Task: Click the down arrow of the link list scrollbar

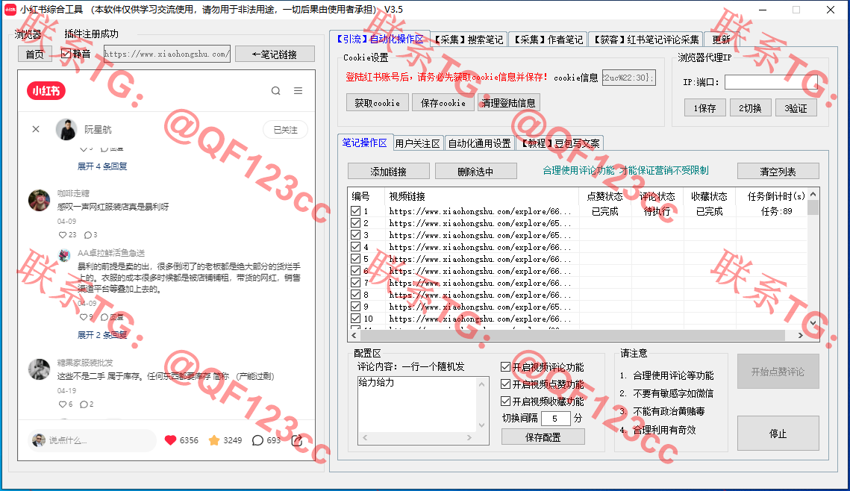Action: (x=813, y=323)
